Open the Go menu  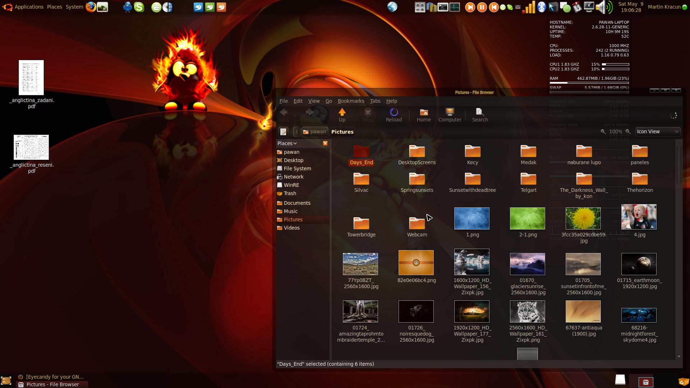328,101
